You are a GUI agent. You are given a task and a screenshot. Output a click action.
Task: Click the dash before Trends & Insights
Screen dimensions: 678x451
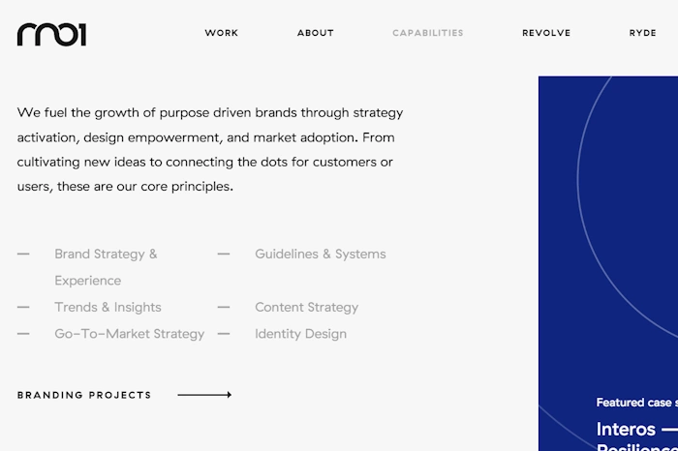[x=23, y=307]
